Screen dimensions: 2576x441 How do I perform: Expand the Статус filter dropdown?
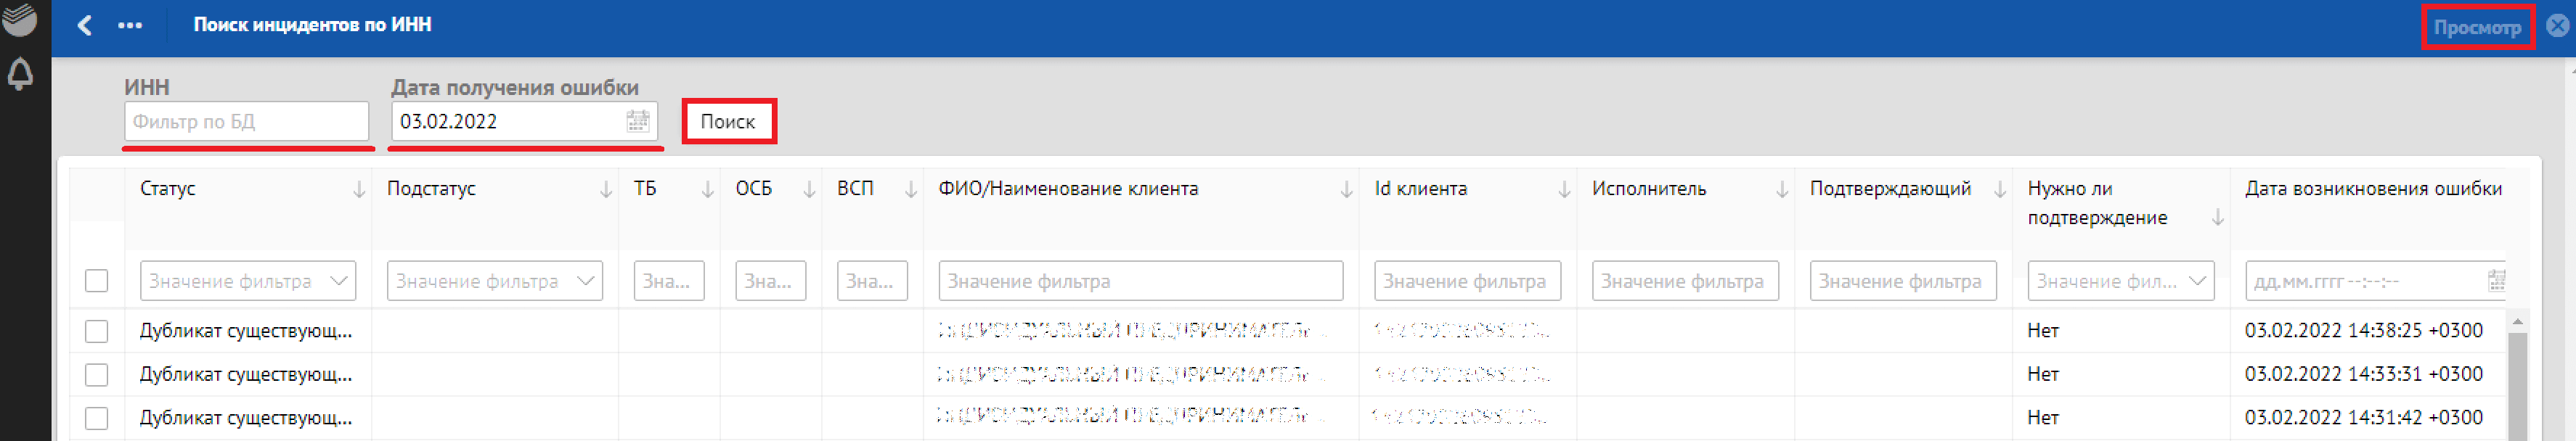click(339, 281)
